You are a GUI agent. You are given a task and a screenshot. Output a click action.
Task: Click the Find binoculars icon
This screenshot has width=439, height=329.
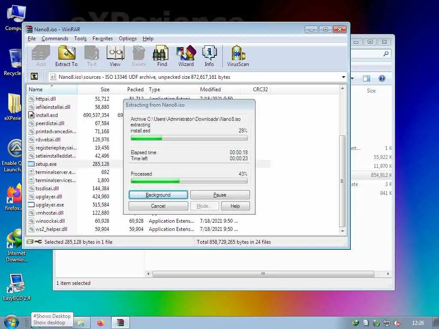point(162,56)
